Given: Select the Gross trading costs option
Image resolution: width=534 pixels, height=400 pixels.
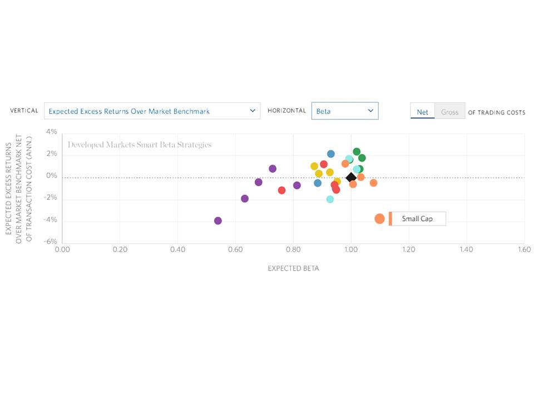Looking at the screenshot, I should pyautogui.click(x=449, y=112).
